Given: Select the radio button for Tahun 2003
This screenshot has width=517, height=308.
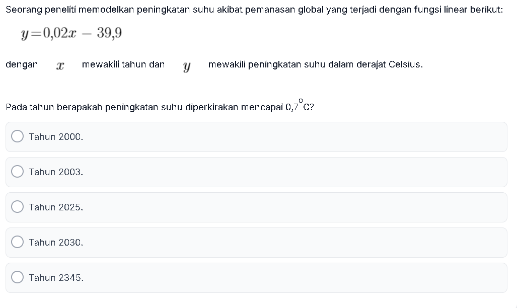Looking at the screenshot, I should (x=18, y=172).
